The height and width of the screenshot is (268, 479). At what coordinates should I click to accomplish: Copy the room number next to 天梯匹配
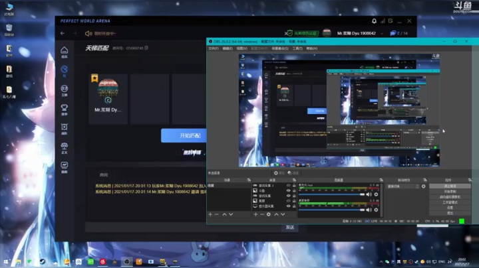coord(146,48)
